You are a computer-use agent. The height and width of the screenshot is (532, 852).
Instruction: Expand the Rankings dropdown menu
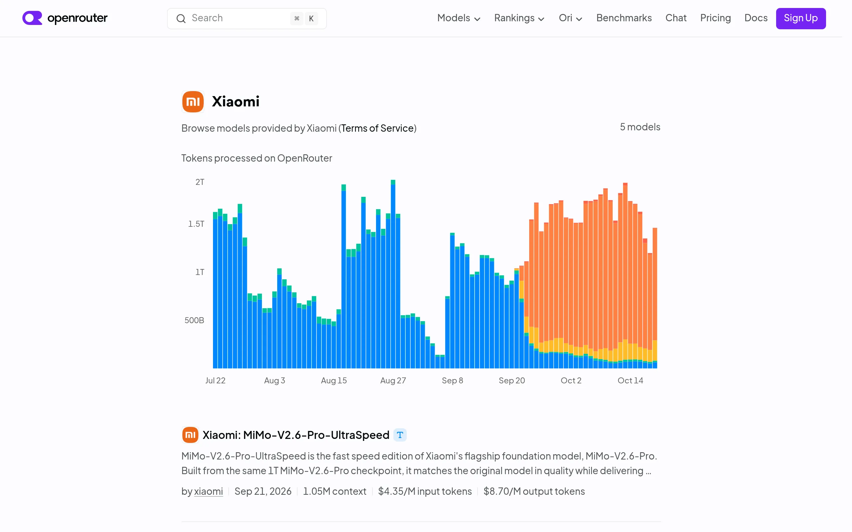coord(519,18)
